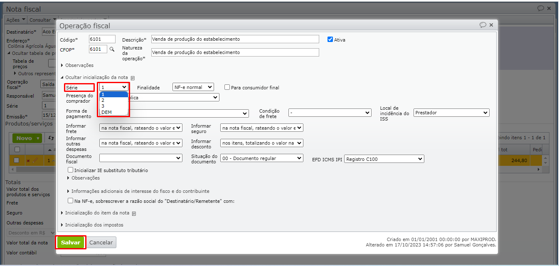Click the CFOP search magnifier icon
The image size is (559, 266).
[x=111, y=49]
